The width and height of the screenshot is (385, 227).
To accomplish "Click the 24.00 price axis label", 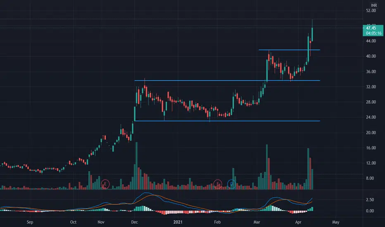I will tap(371, 117).
